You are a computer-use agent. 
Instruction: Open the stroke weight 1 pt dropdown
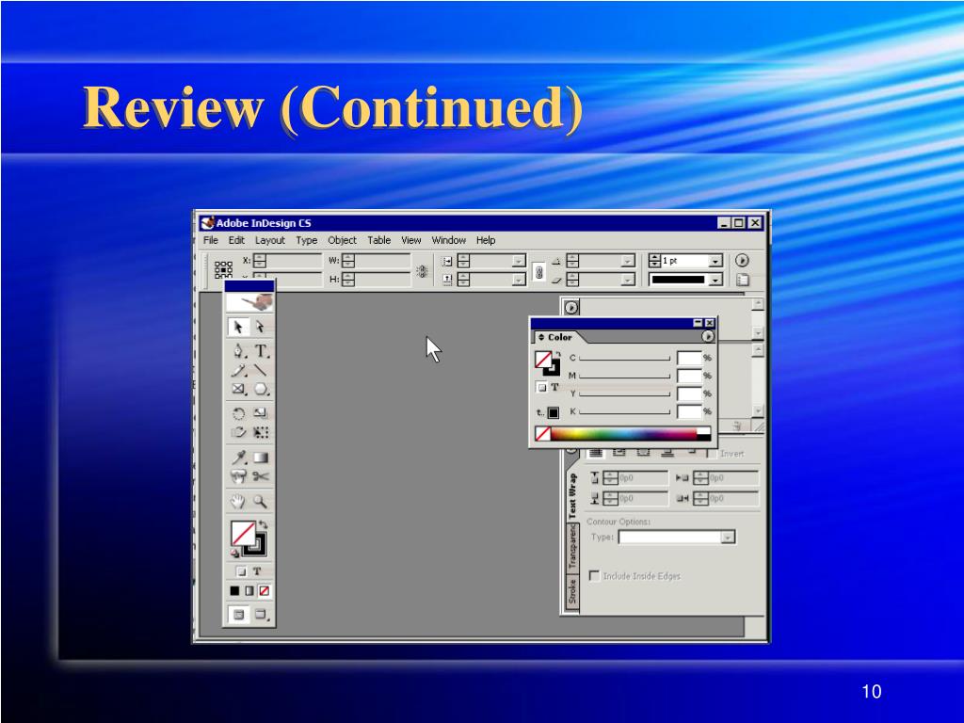715,262
